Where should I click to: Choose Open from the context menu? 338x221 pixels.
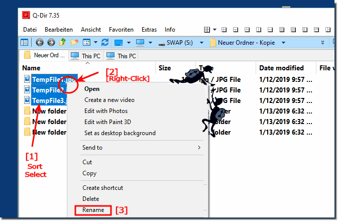click(x=92, y=89)
